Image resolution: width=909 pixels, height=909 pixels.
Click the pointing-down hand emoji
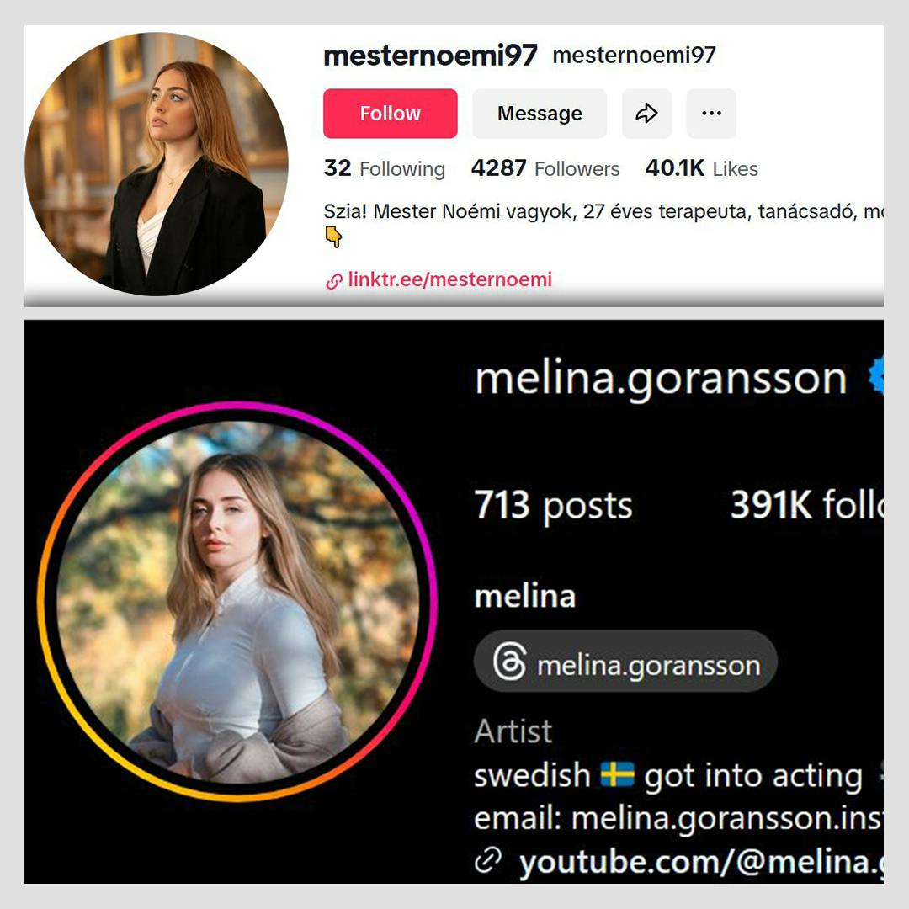pyautogui.click(x=333, y=237)
